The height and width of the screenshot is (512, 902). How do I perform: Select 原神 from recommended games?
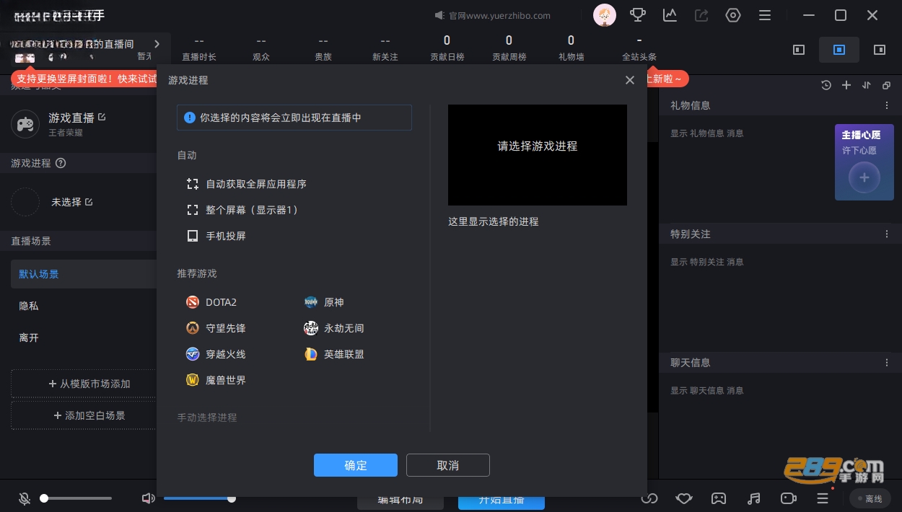(324, 302)
